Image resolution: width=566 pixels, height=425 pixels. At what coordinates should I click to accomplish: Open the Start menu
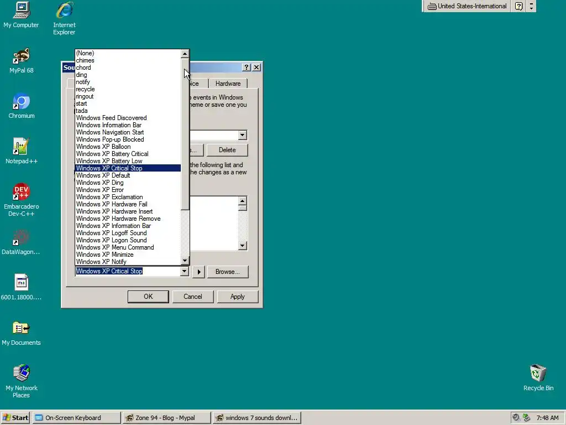(15, 418)
